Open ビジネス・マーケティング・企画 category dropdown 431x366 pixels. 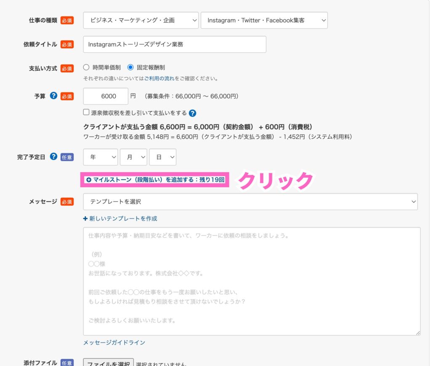point(141,20)
